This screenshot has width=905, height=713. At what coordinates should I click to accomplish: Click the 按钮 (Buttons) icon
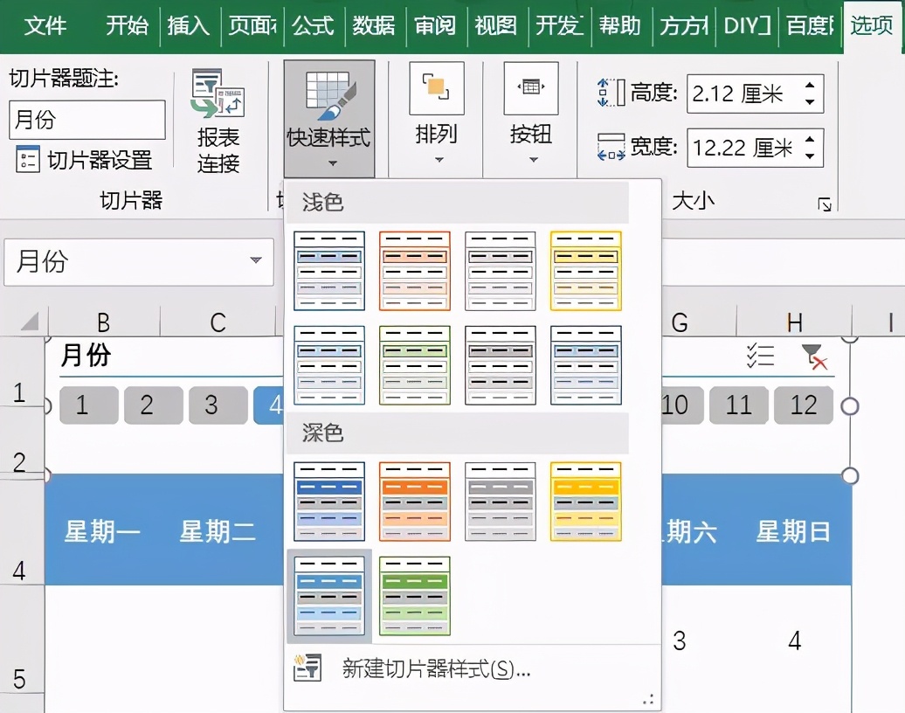pyautogui.click(x=529, y=87)
